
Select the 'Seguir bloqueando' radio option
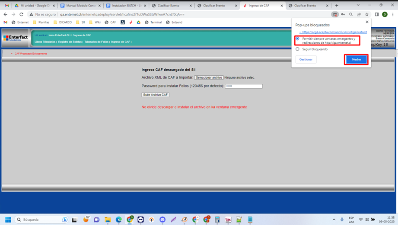297,49
